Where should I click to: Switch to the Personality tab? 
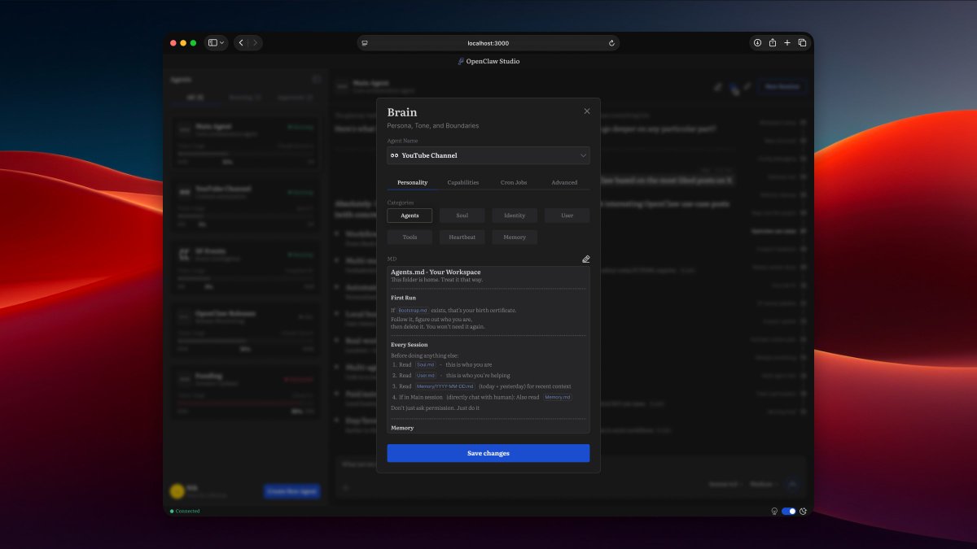pyautogui.click(x=413, y=182)
